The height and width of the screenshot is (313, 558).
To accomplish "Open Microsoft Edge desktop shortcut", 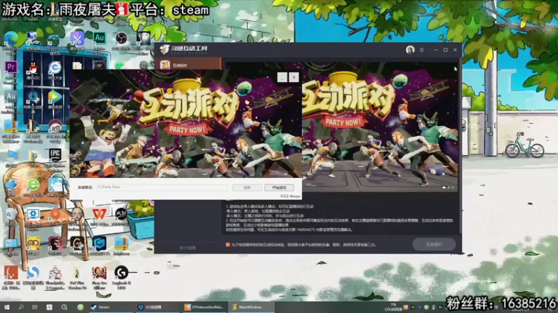I will 11,39.
